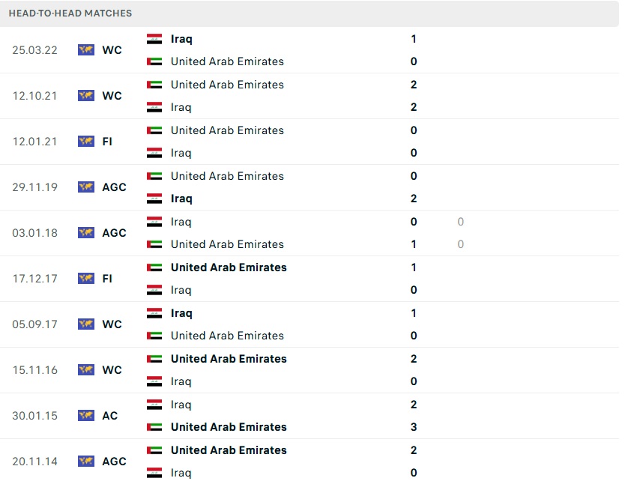Open United Arab Emirates in the 15.11.16 match
Image resolution: width=628 pixels, height=484 pixels.
229,359
